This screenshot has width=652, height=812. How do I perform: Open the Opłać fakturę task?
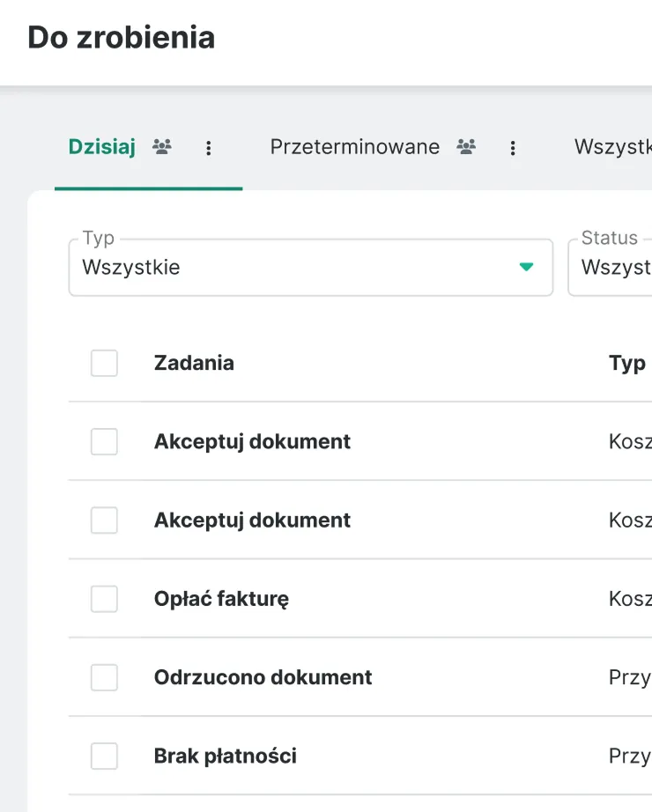pyautogui.click(x=220, y=598)
